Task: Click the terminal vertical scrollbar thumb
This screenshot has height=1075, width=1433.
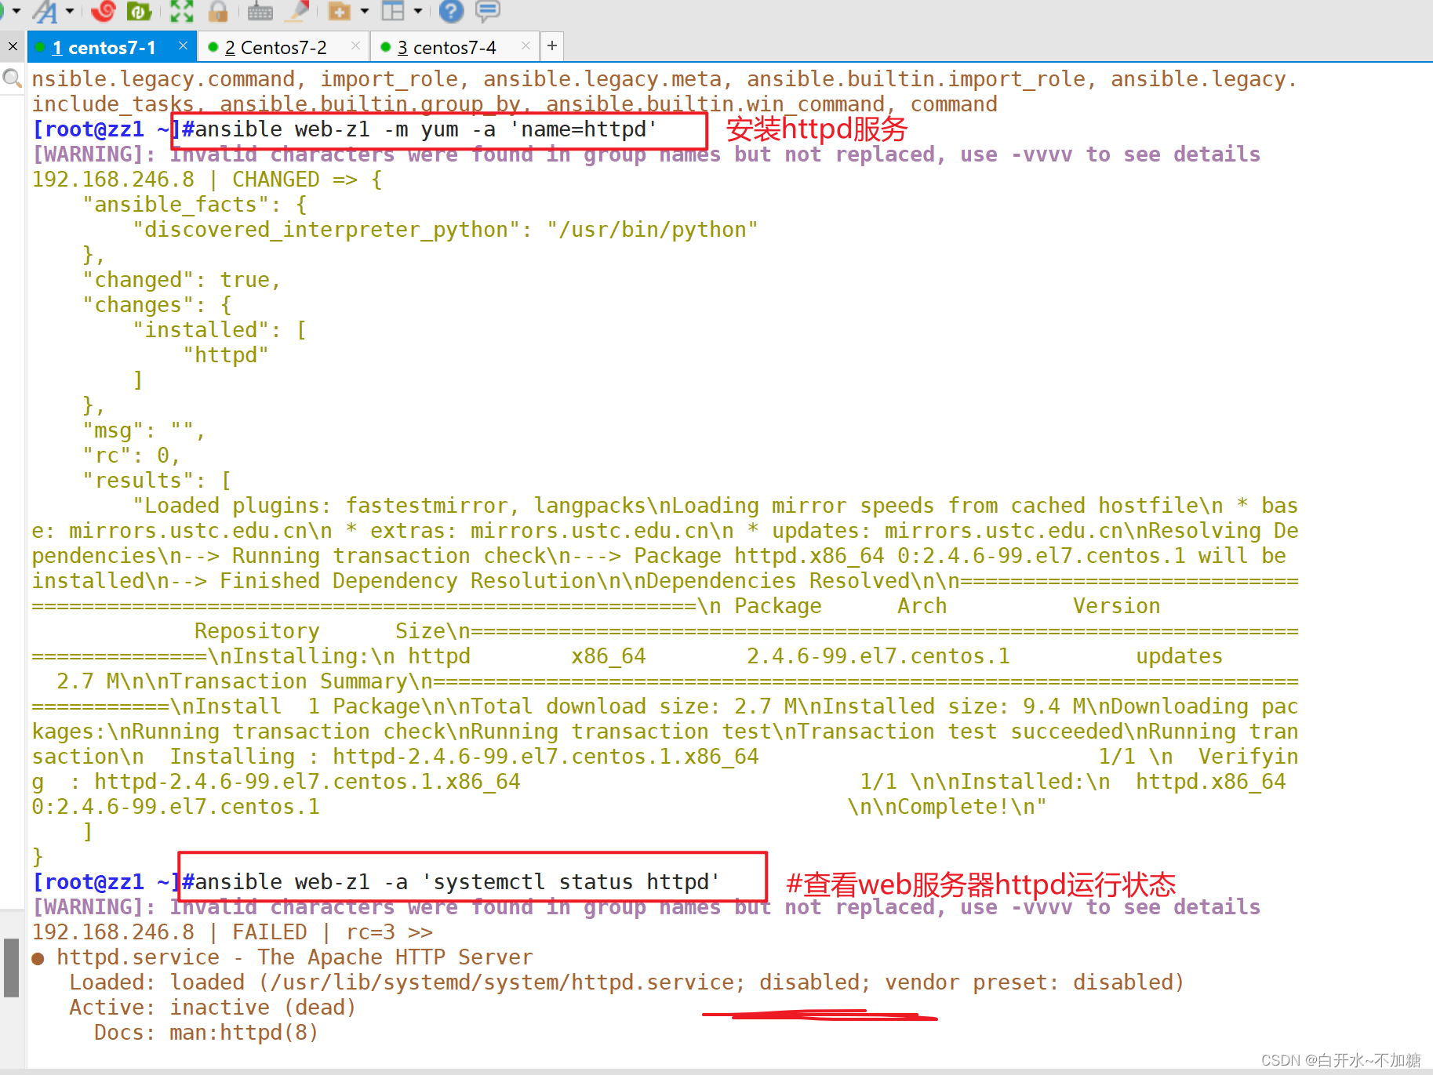Action: click(11, 968)
